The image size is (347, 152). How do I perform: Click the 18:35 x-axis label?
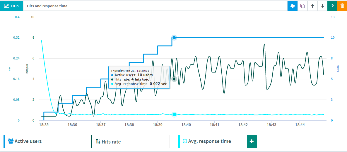pyautogui.click(x=44, y=125)
